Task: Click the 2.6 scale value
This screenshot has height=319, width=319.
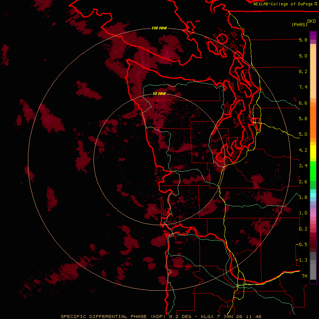Action: tap(303, 182)
